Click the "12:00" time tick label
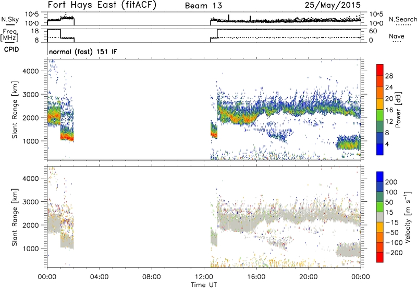The height and width of the screenshot is (288, 417). point(204,277)
